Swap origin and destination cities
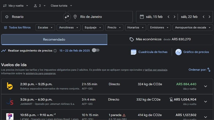The image size is (214, 120). point(67,17)
